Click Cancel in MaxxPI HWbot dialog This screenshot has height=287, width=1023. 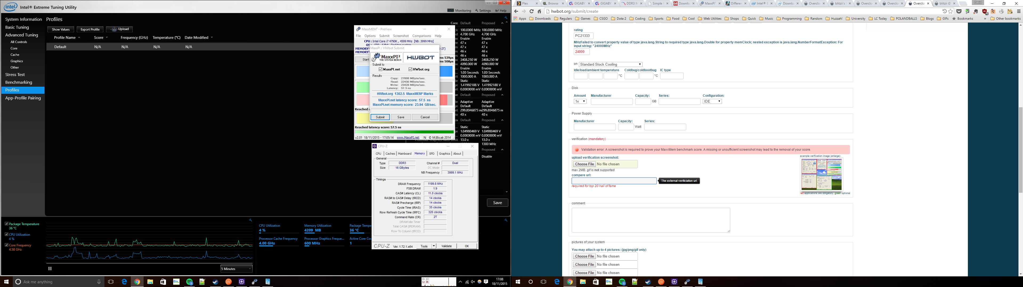pyautogui.click(x=425, y=117)
